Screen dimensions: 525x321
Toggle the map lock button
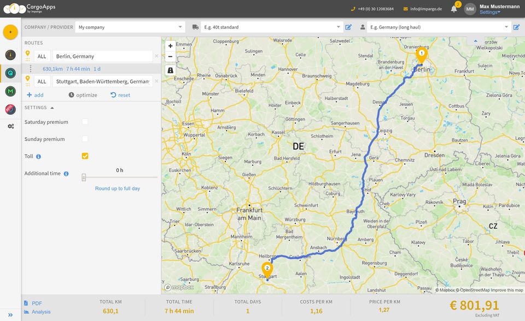click(171, 70)
